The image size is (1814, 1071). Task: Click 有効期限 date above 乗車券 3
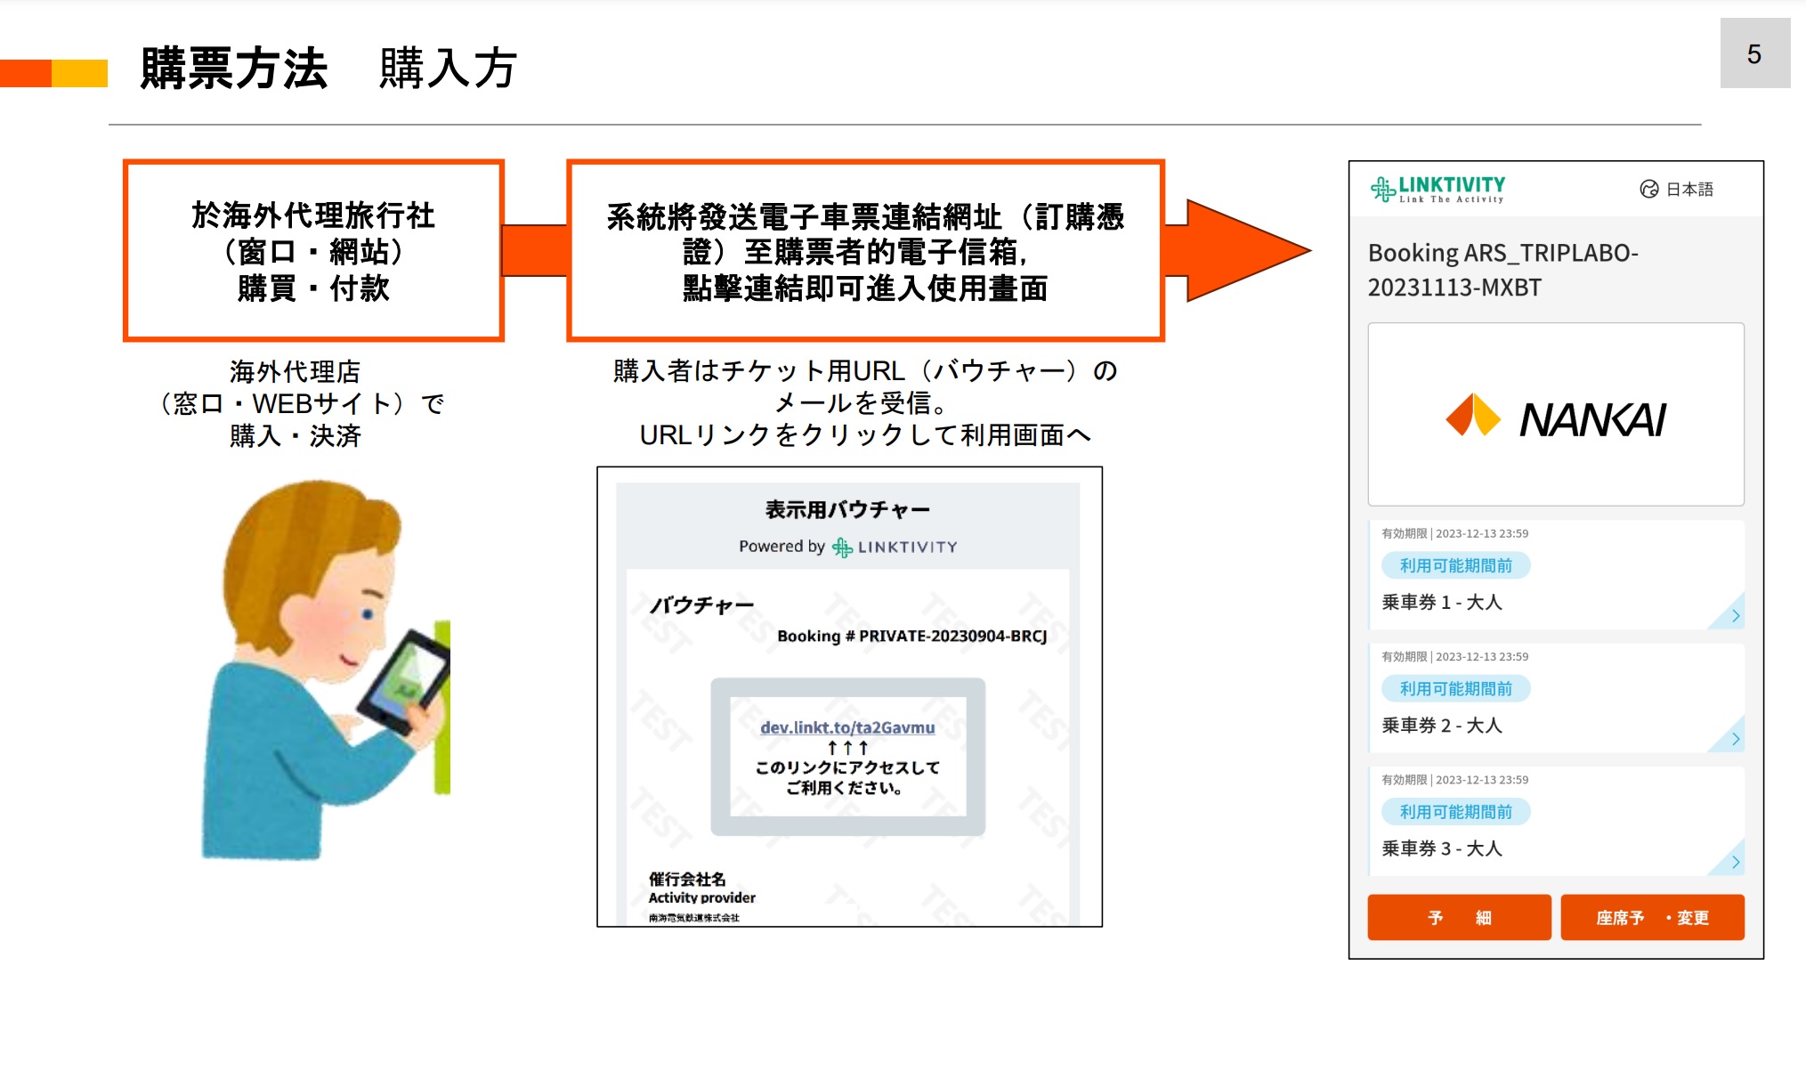[x=1454, y=779]
